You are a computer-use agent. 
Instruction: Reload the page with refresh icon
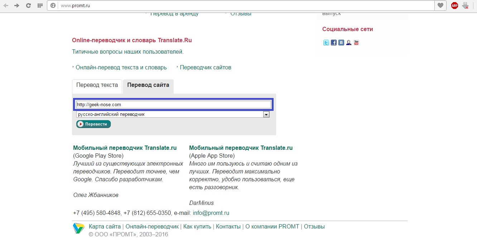pyautogui.click(x=28, y=5)
